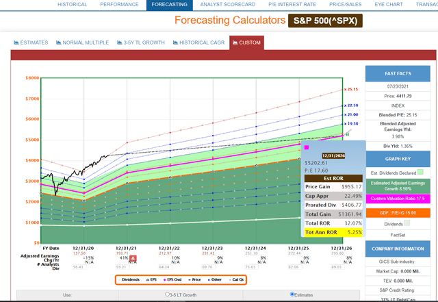Click the magenta 12/31/26 data point on chart
438x302 pixels.
click(342, 136)
